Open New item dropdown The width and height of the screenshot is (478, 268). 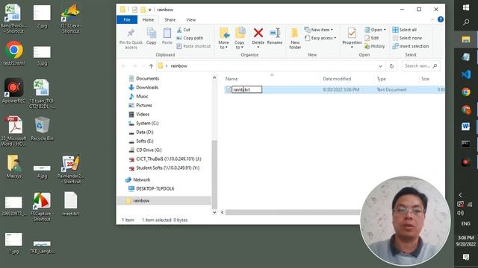tap(319, 30)
